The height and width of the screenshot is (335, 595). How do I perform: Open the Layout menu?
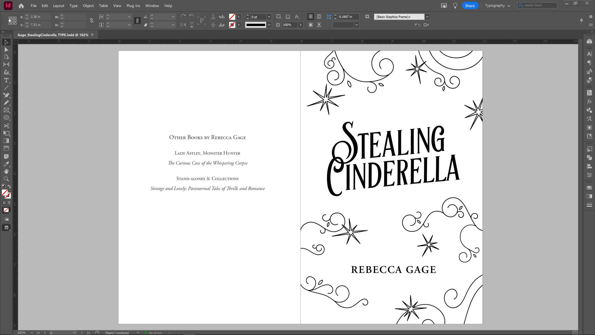[x=58, y=6]
